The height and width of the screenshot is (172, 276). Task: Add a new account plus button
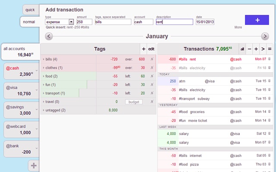point(34,165)
